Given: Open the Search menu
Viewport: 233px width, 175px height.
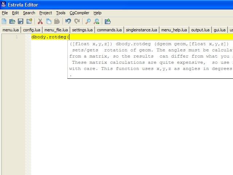Looking at the screenshot, I should click(x=29, y=13).
